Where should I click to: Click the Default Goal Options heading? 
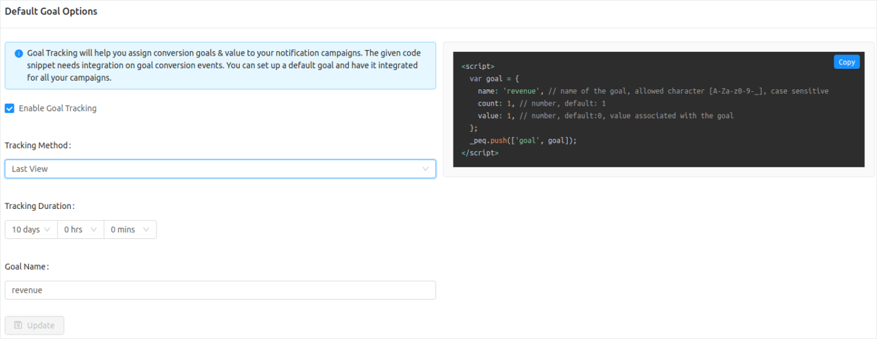click(51, 11)
